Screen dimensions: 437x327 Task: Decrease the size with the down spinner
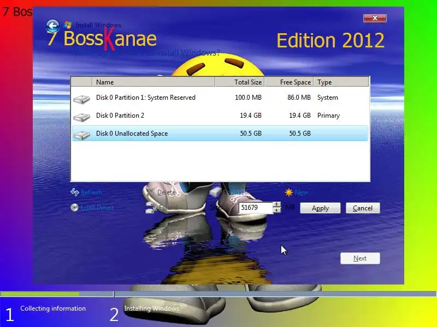coord(276,210)
